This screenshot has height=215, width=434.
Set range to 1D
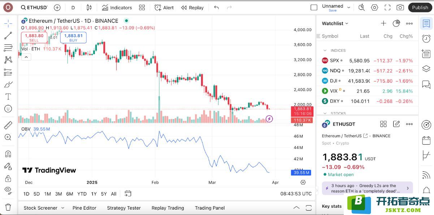point(26,194)
